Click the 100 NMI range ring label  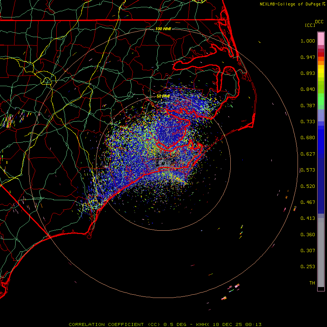163,29
